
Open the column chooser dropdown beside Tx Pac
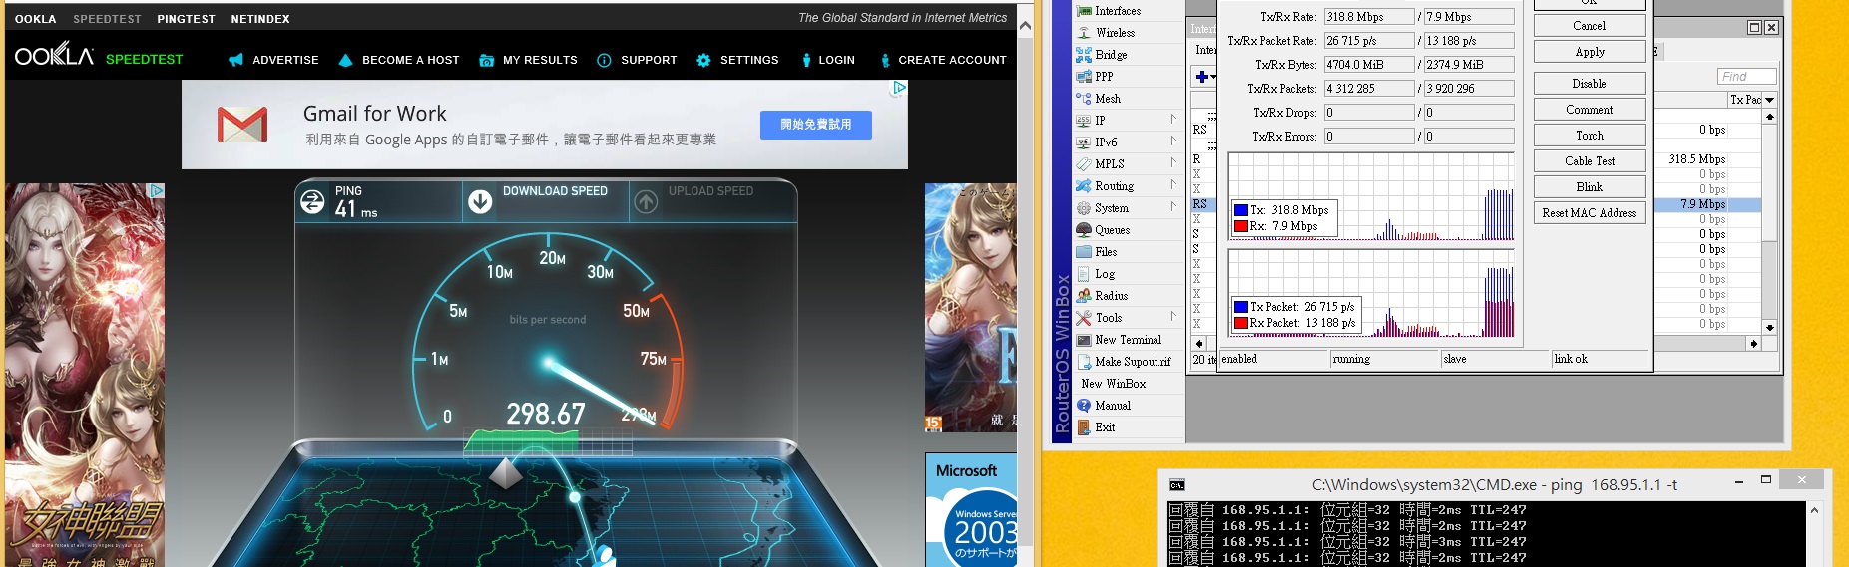[1770, 100]
